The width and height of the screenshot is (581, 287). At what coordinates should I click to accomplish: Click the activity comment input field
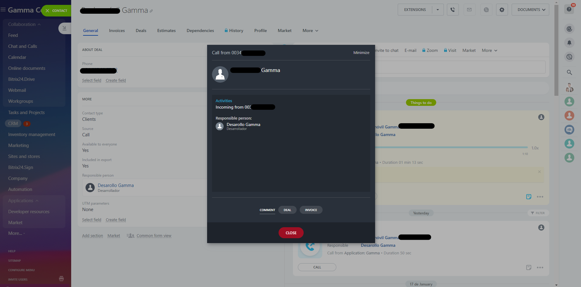click(460, 67)
